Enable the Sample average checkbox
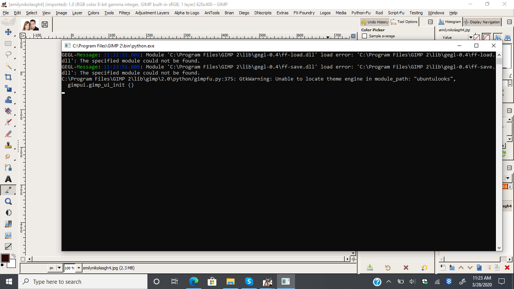514x289 pixels. [x=364, y=36]
